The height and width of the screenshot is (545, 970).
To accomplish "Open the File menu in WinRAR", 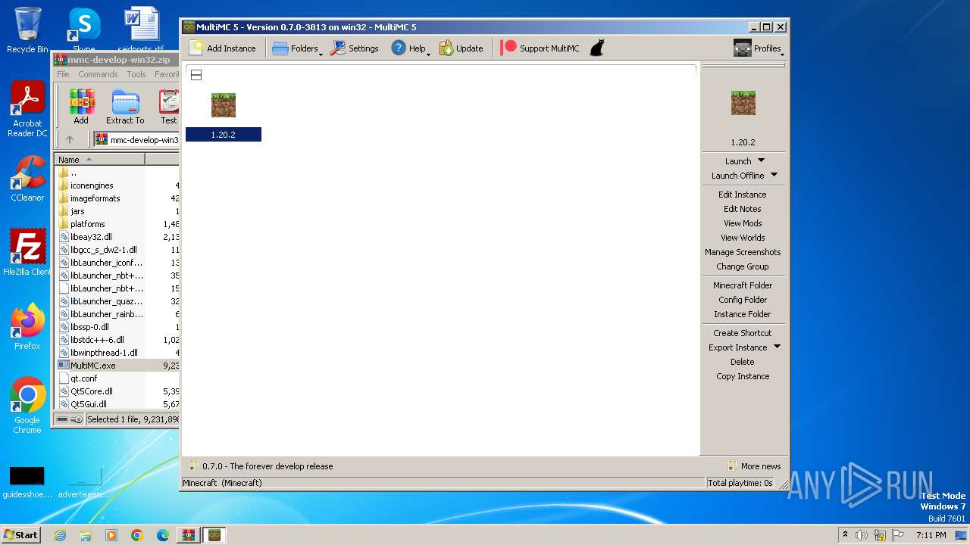I will (x=63, y=74).
